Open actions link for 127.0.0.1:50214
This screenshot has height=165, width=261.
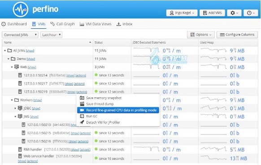[81, 76]
